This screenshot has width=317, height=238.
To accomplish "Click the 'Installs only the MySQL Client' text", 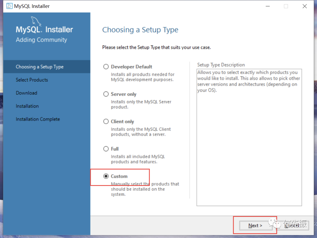I will click(x=141, y=129).
